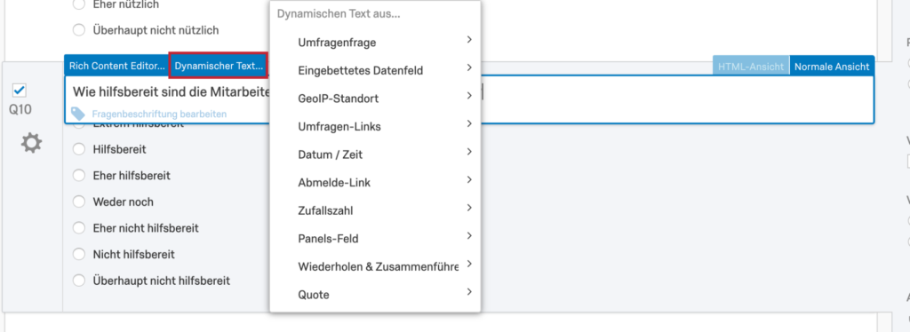Screen dimensions: 910x332
Task: Expand the Quote submenu chevron
Action: pyautogui.click(x=469, y=292)
